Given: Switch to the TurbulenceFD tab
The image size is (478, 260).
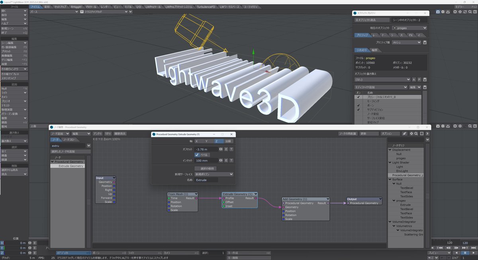Looking at the screenshot, I should point(206,7).
